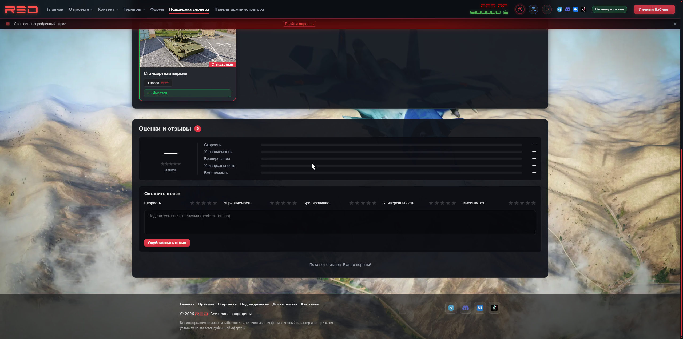Give Универсальность a five-star rating
The width and height of the screenshot is (683, 339).
tap(454, 203)
